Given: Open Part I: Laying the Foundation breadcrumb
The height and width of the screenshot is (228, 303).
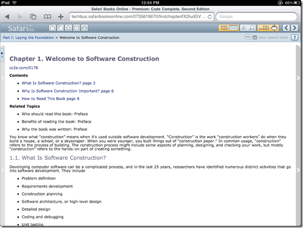Looking at the screenshot, I should pos(28,37).
